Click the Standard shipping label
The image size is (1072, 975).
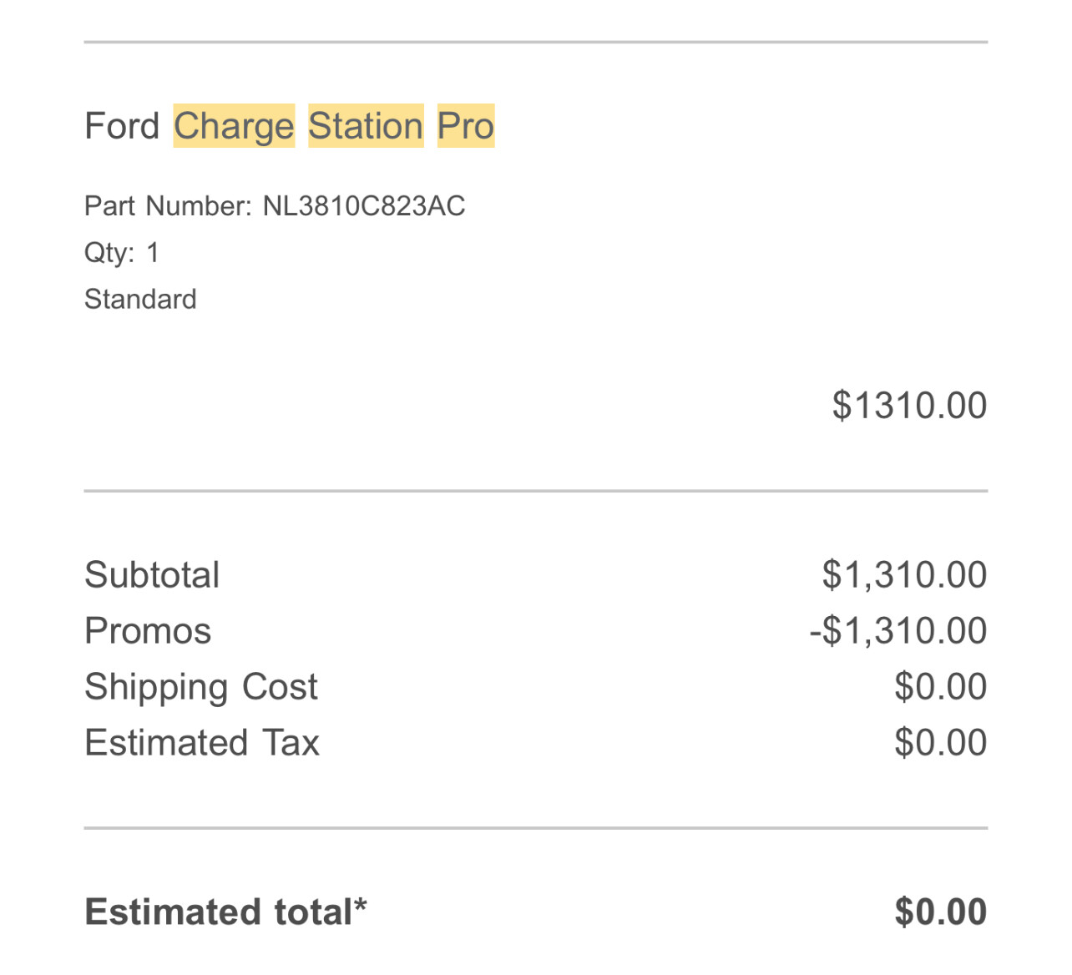(x=140, y=299)
